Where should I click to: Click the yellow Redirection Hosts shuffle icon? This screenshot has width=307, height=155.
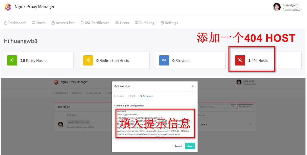click(88, 60)
